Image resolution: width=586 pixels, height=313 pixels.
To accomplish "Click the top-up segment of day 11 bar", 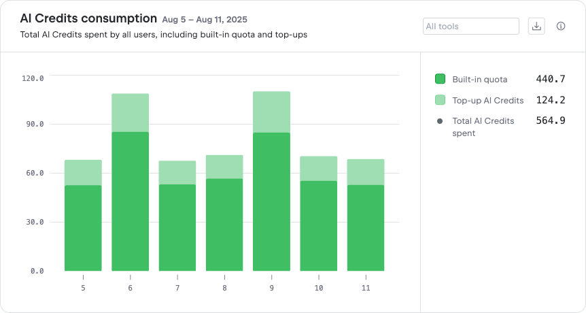I will [365, 171].
